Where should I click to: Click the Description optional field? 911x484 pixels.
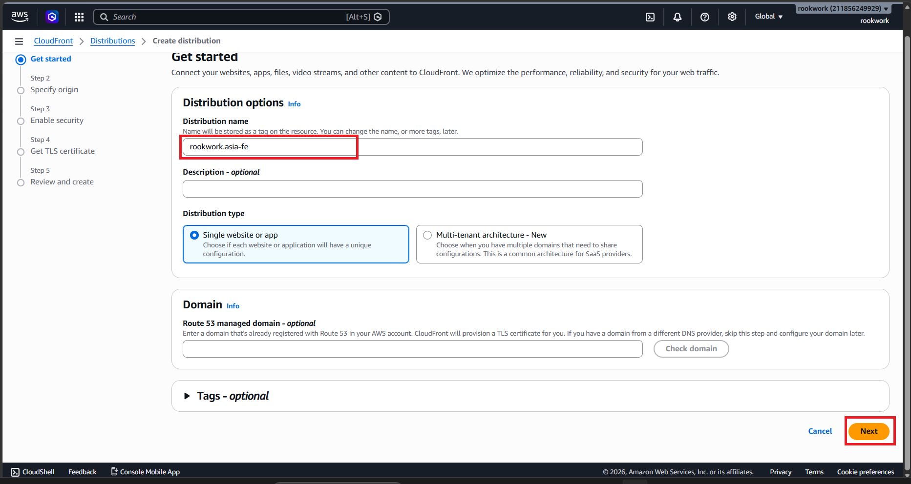click(x=413, y=189)
